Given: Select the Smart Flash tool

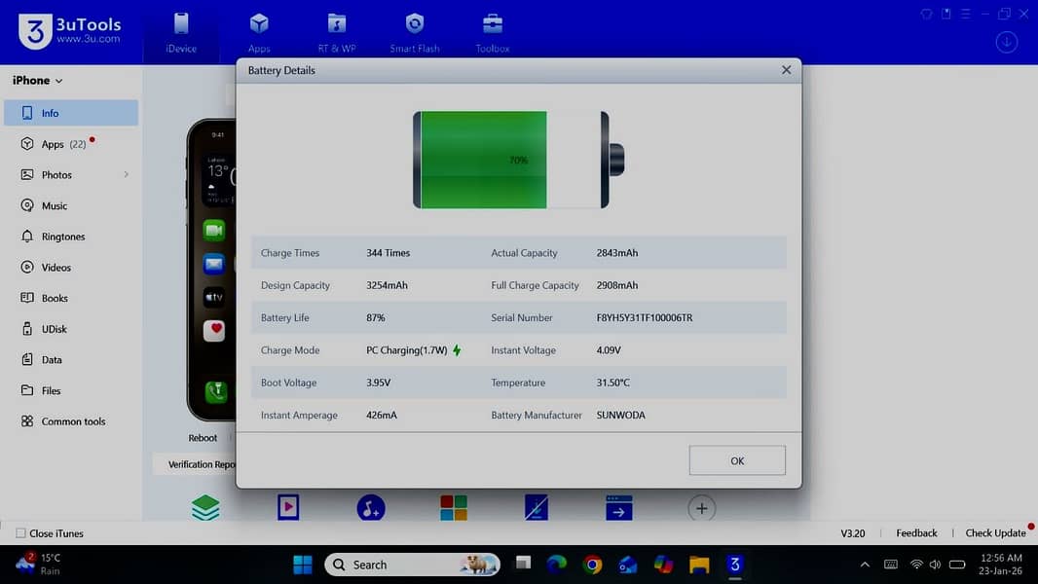Looking at the screenshot, I should [x=415, y=32].
